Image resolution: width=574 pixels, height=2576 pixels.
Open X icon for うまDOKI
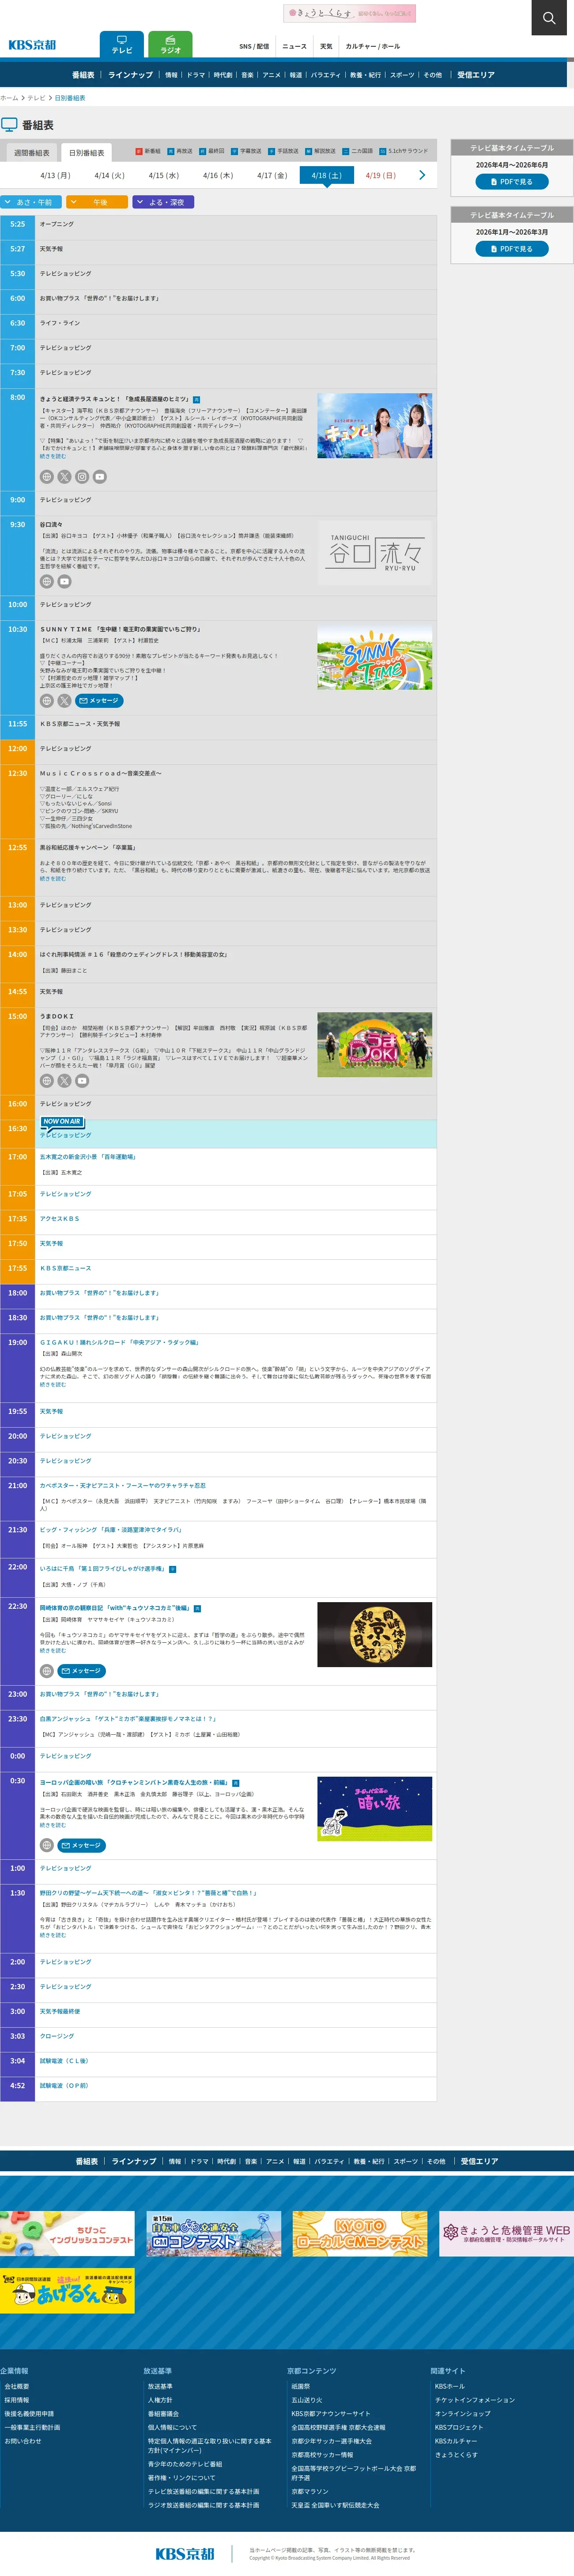[64, 1081]
